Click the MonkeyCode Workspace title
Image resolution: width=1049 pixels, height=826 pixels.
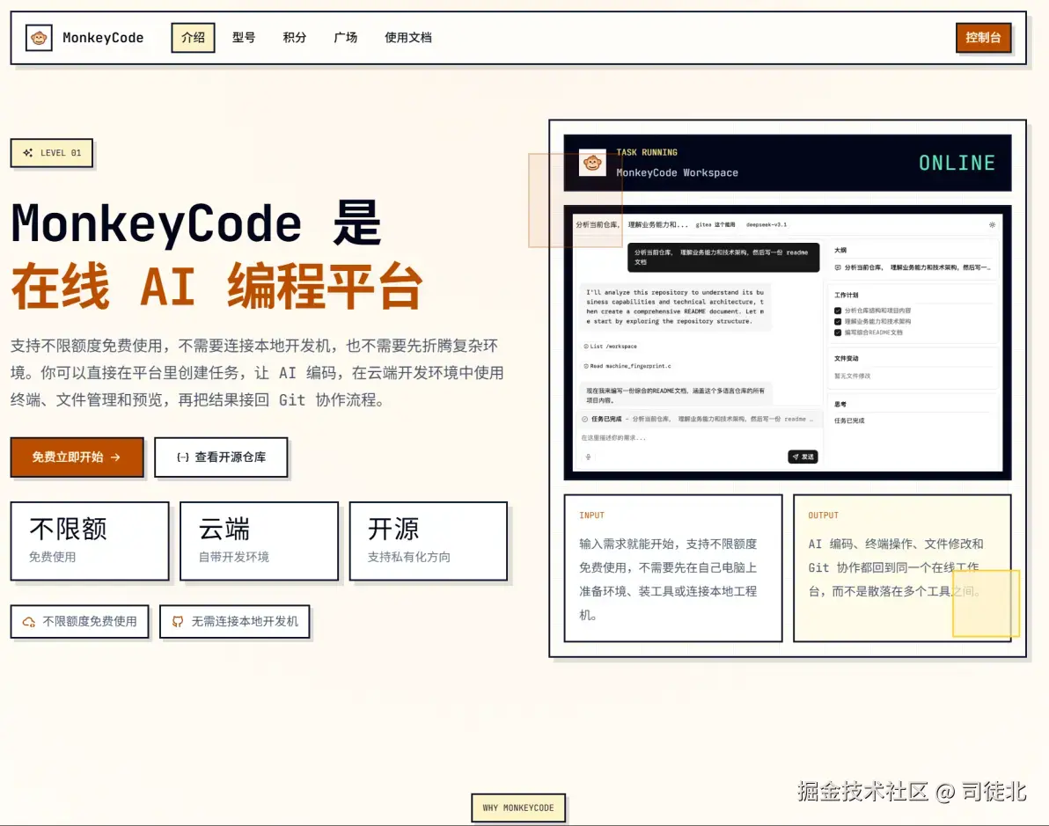coord(677,172)
